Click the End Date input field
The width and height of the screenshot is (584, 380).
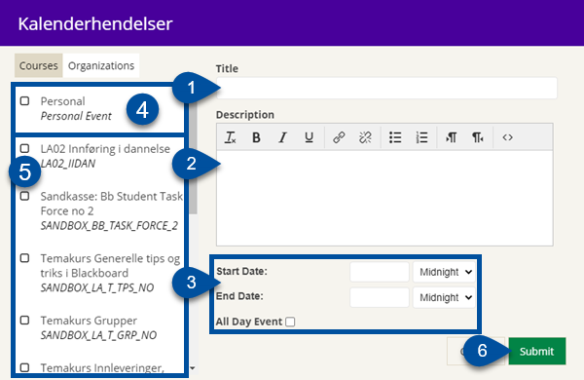coord(380,297)
